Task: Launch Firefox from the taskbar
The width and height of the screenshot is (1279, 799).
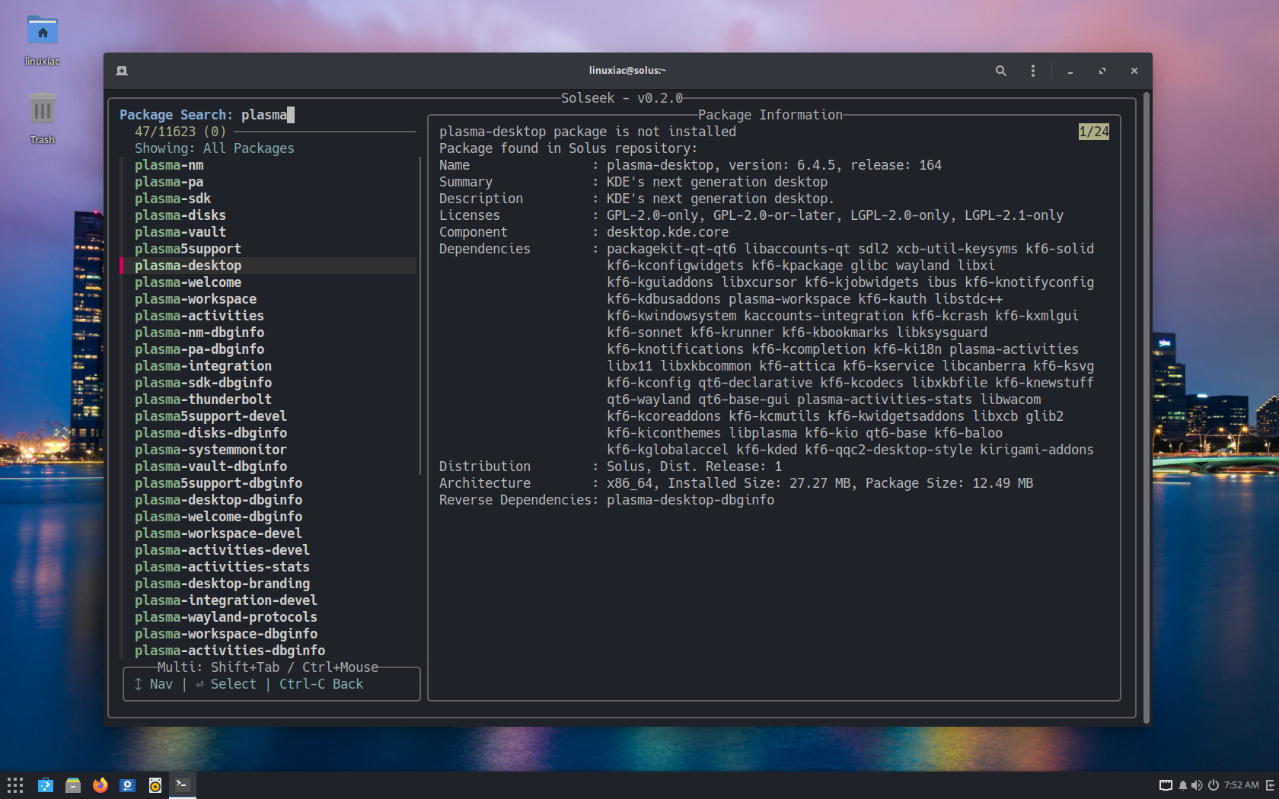Action: tap(100, 785)
